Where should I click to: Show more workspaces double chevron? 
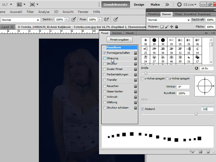(x=167, y=5)
